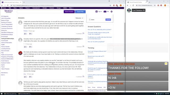
Task: Open the Windows Start menu
Action: (2, 94)
